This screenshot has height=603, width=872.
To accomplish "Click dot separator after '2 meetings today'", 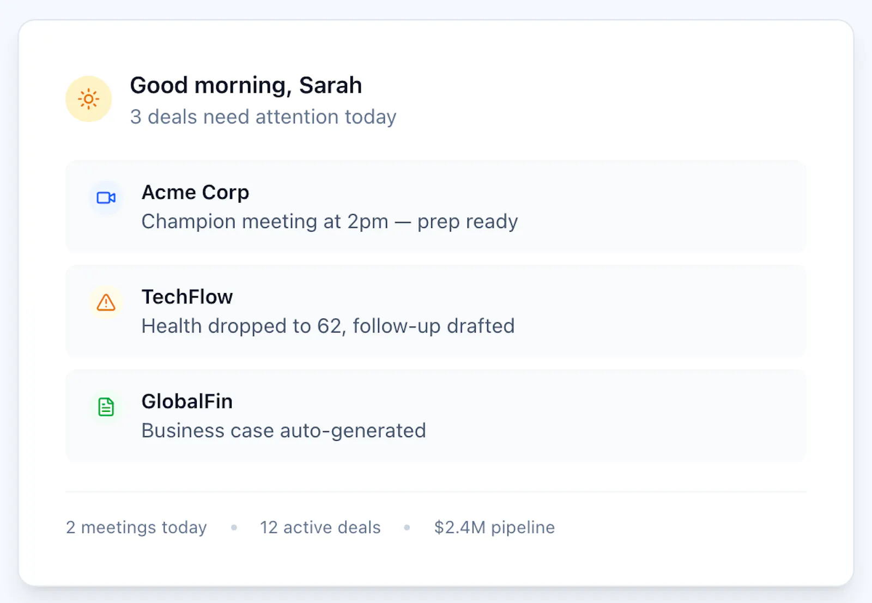I will [234, 527].
